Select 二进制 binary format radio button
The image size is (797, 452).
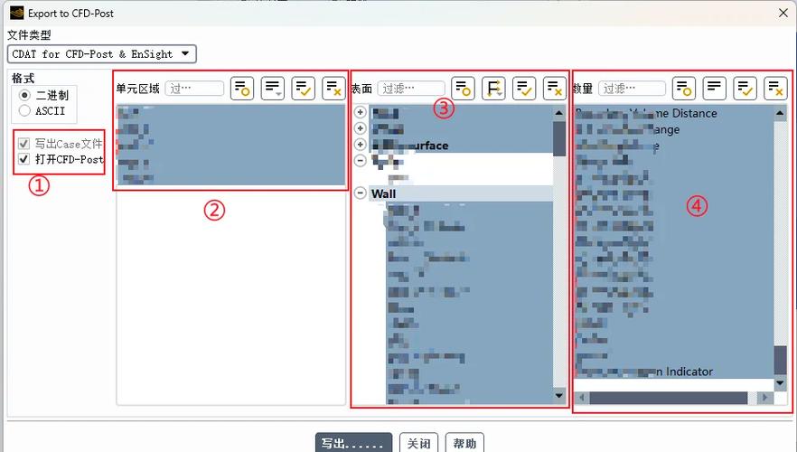[24, 95]
